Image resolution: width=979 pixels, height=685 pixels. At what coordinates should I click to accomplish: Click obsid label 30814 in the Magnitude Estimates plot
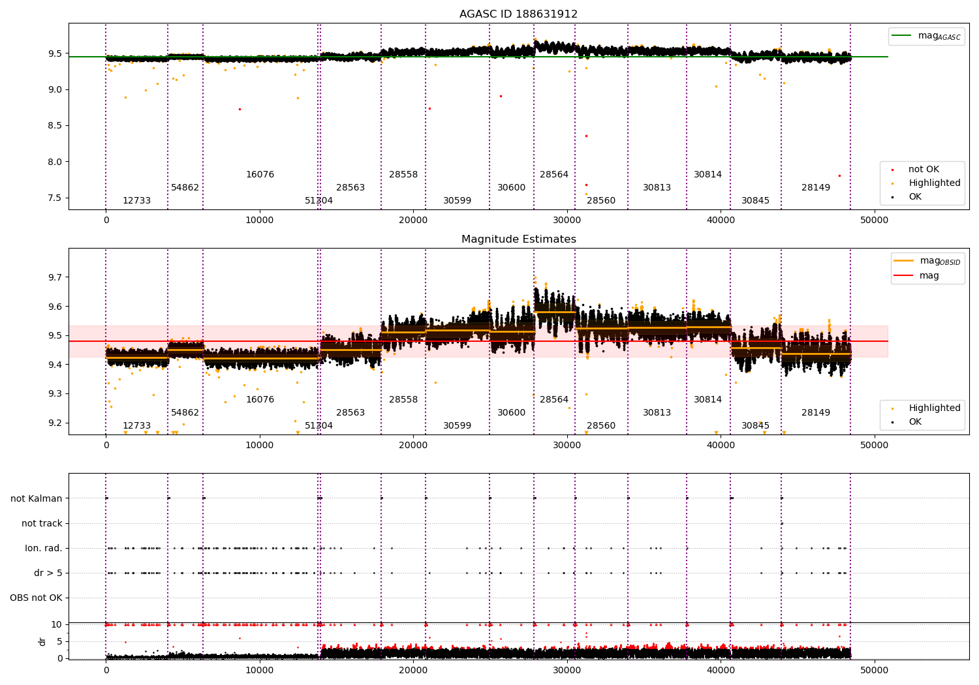707,400
